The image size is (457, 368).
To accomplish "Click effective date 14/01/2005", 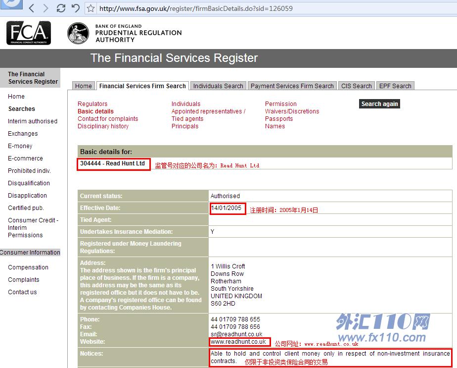I will pyautogui.click(x=226, y=208).
